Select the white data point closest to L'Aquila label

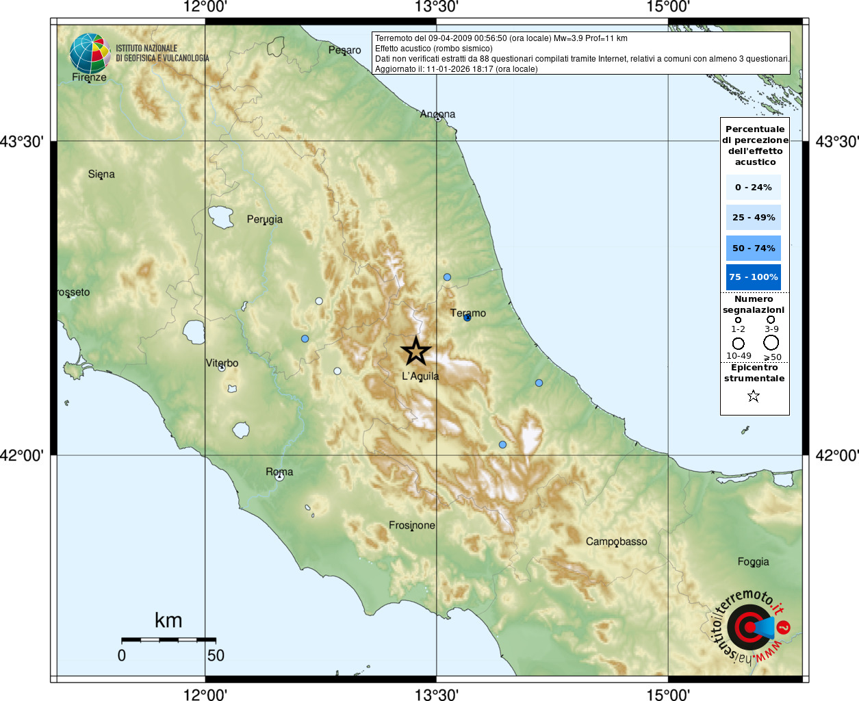coord(337,371)
